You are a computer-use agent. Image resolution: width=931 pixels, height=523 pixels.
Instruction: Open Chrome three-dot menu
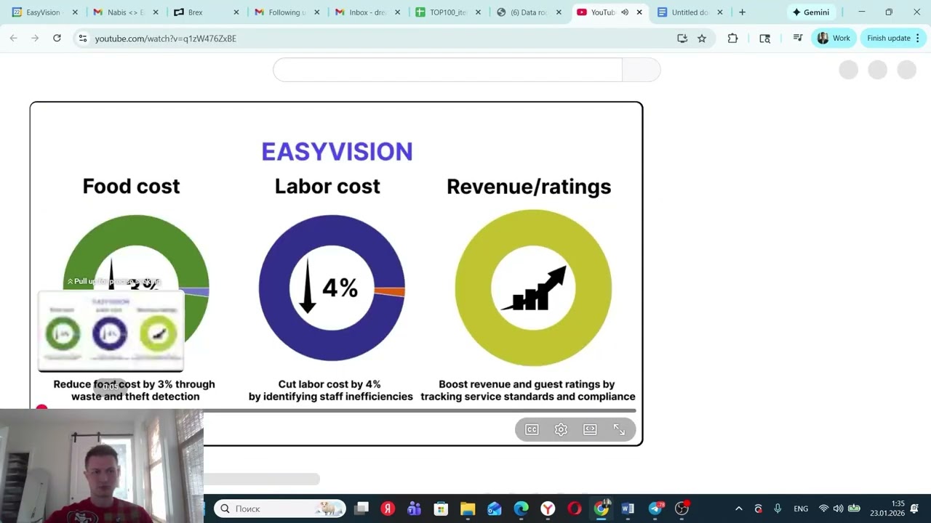918,38
